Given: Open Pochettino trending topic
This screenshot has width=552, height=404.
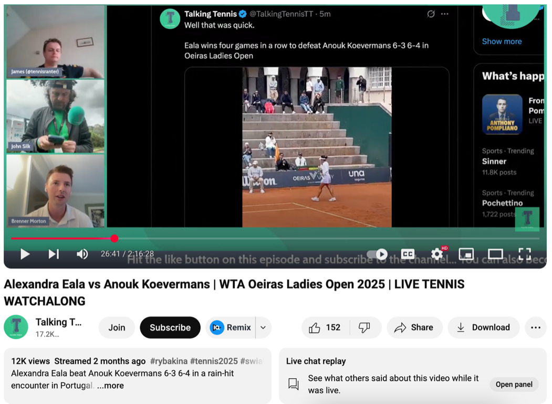Looking at the screenshot, I should pyautogui.click(x=502, y=203).
